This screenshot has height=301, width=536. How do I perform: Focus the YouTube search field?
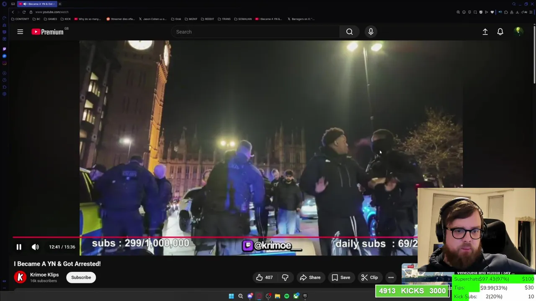point(255,32)
